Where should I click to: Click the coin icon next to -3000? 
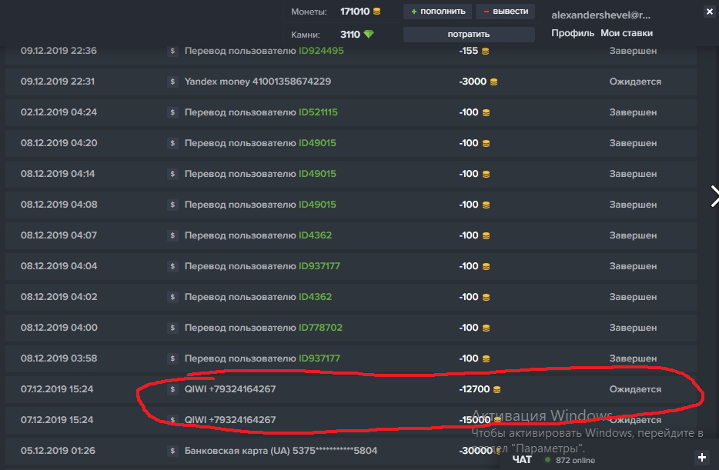[x=493, y=82]
